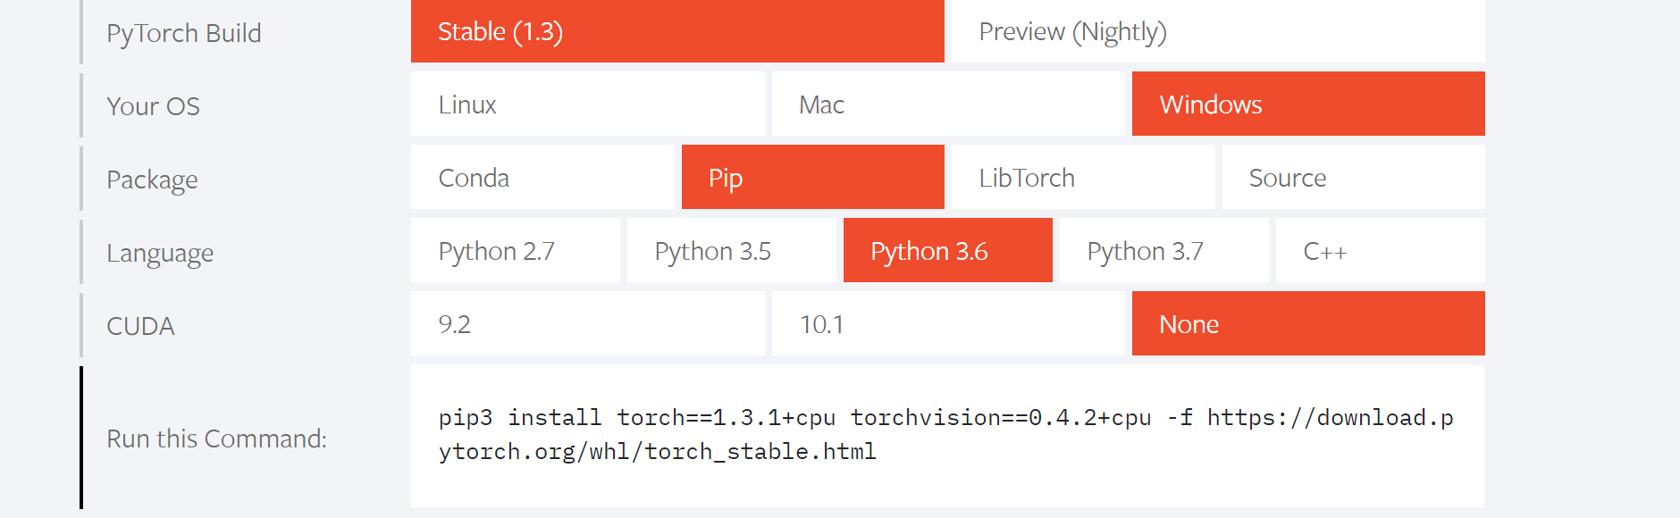Pick Python 3.5 as the language
This screenshot has height=518, width=1680.
(x=731, y=251)
